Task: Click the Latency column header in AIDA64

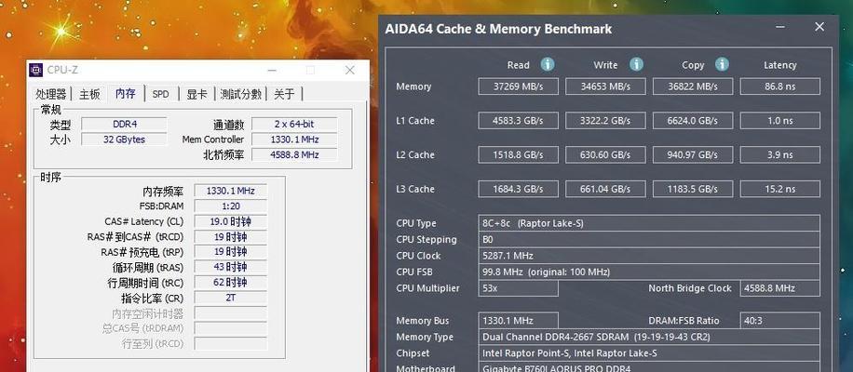Action: (x=779, y=65)
